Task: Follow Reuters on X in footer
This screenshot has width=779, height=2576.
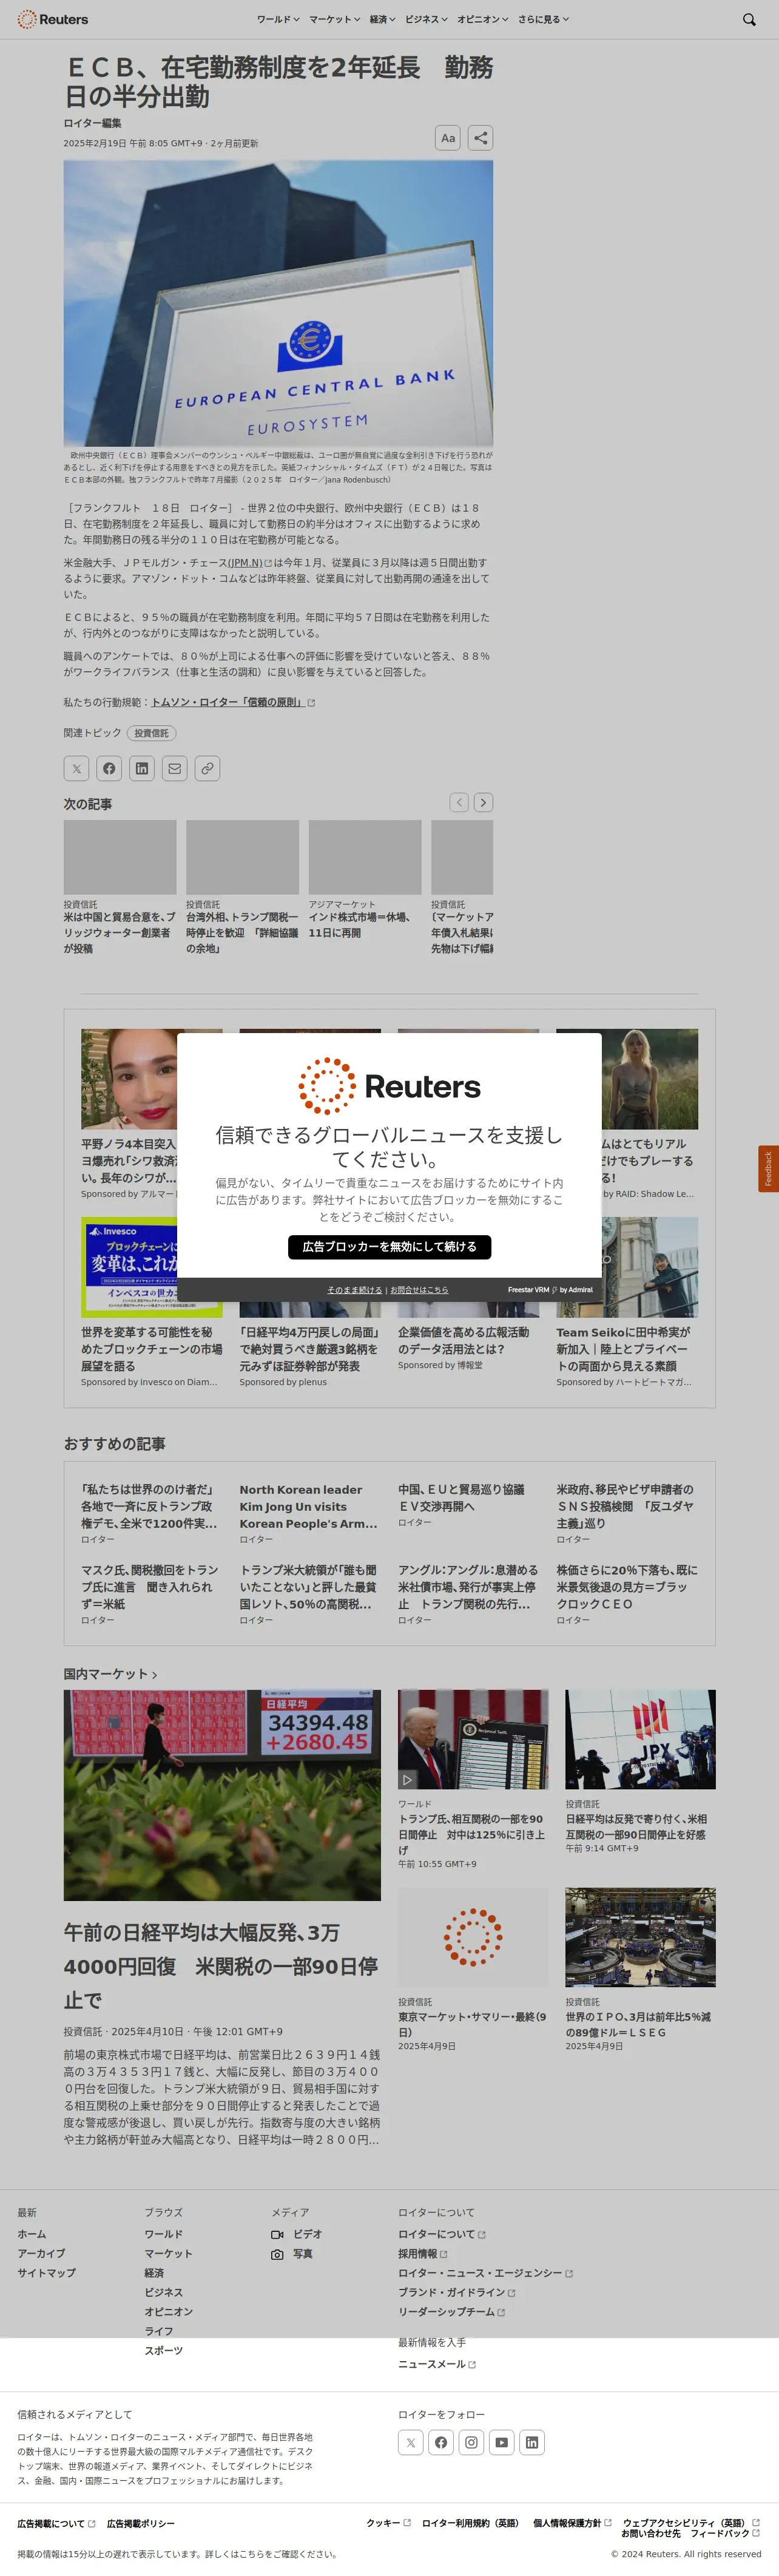Action: 410,2442
